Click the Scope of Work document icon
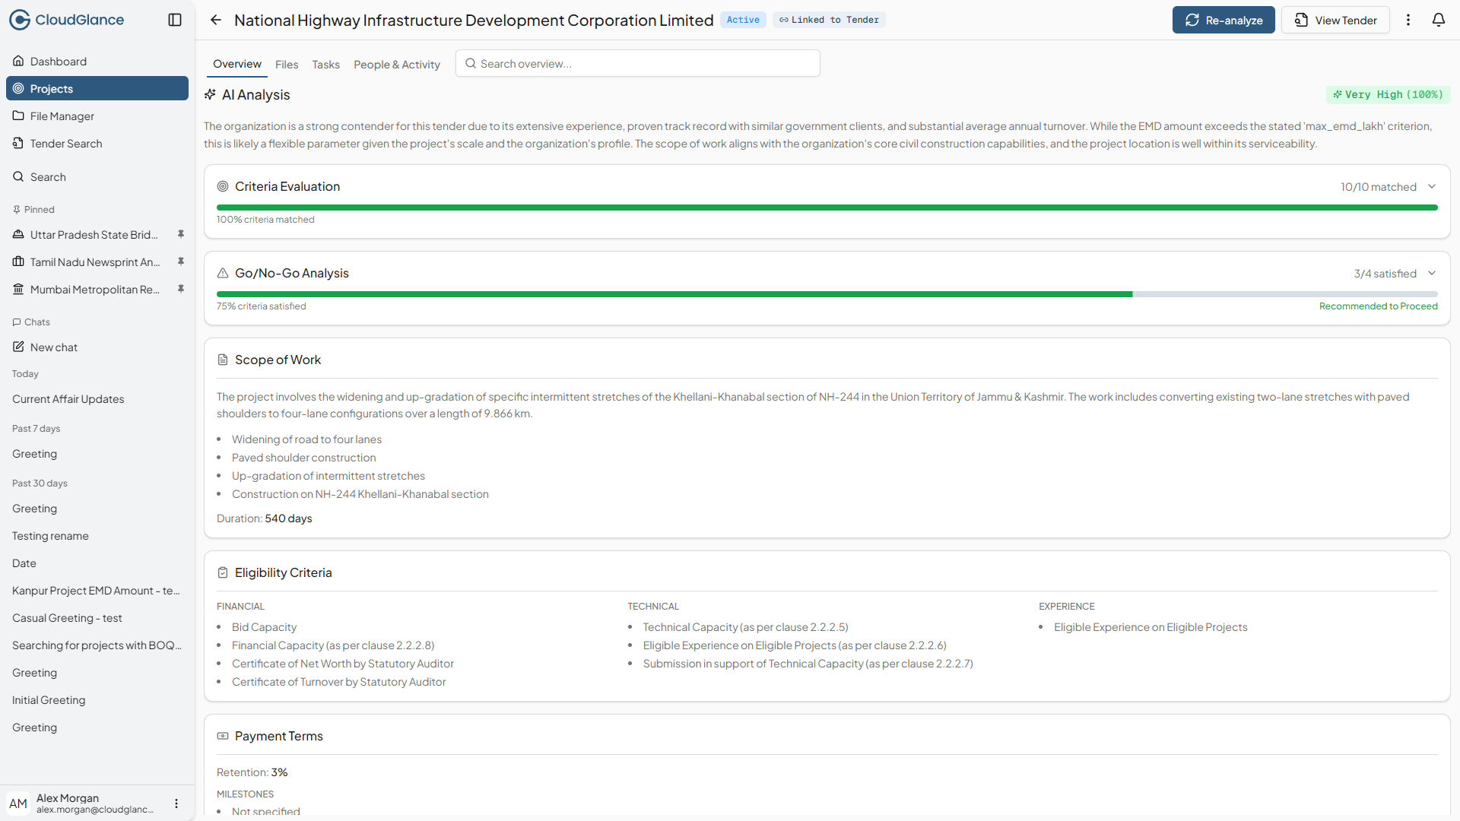This screenshot has width=1460, height=821. [x=223, y=360]
